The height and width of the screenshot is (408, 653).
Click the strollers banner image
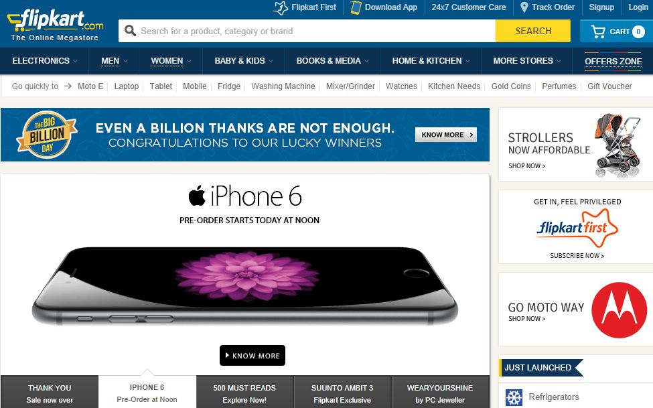[x=618, y=146]
